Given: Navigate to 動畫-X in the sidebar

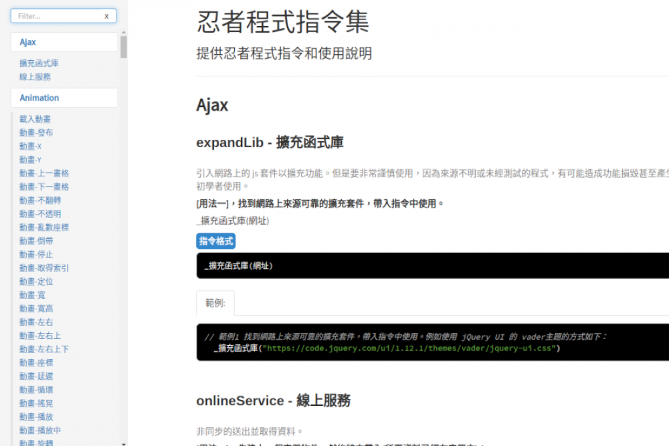Looking at the screenshot, I should tap(30, 146).
